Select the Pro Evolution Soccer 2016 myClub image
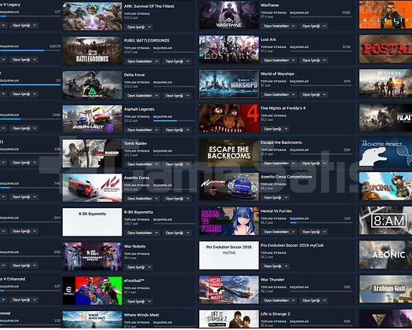 click(x=229, y=255)
